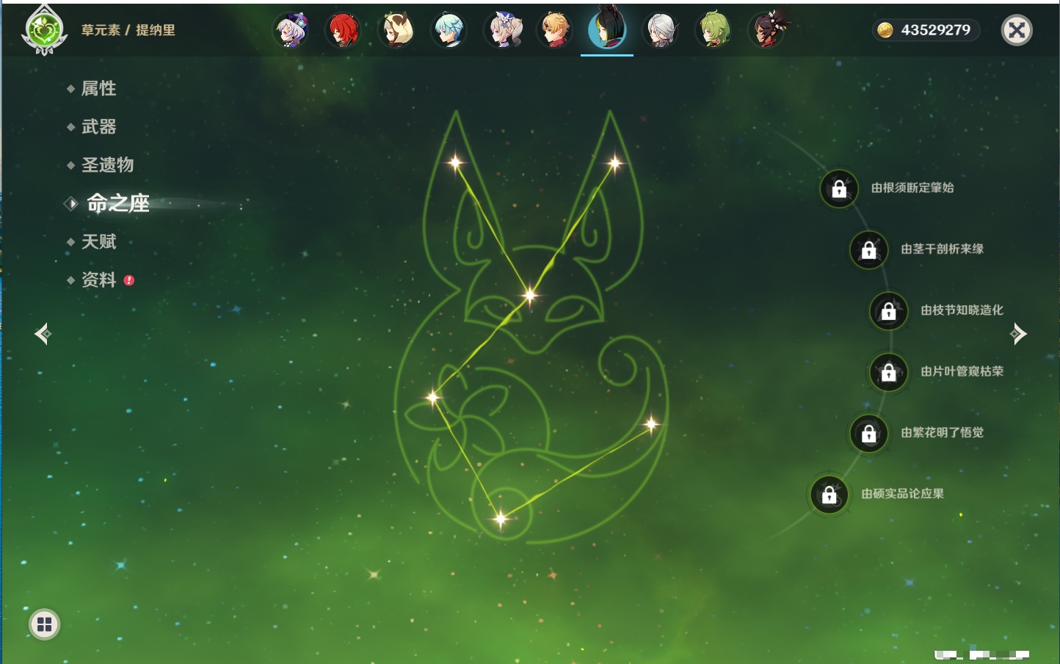Viewport: 1060px width, 664px height.
Task: Click the constellation name 由茎干剖析来缘
Action: click(943, 249)
